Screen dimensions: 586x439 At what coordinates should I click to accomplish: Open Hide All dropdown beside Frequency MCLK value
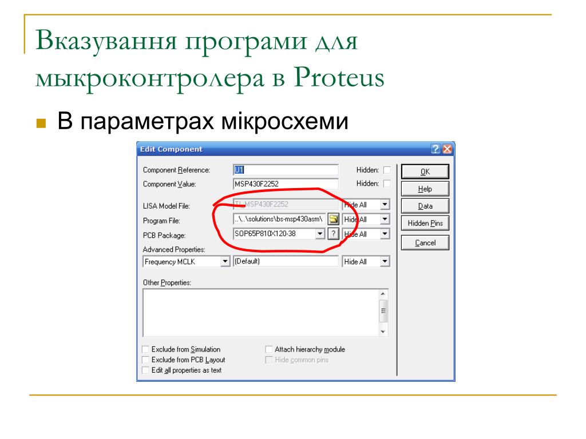[x=385, y=261]
